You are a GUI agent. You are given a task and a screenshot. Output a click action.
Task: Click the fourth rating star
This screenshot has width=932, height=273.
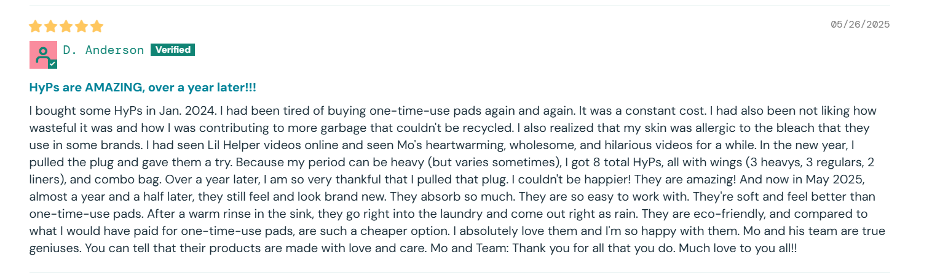[x=81, y=26]
